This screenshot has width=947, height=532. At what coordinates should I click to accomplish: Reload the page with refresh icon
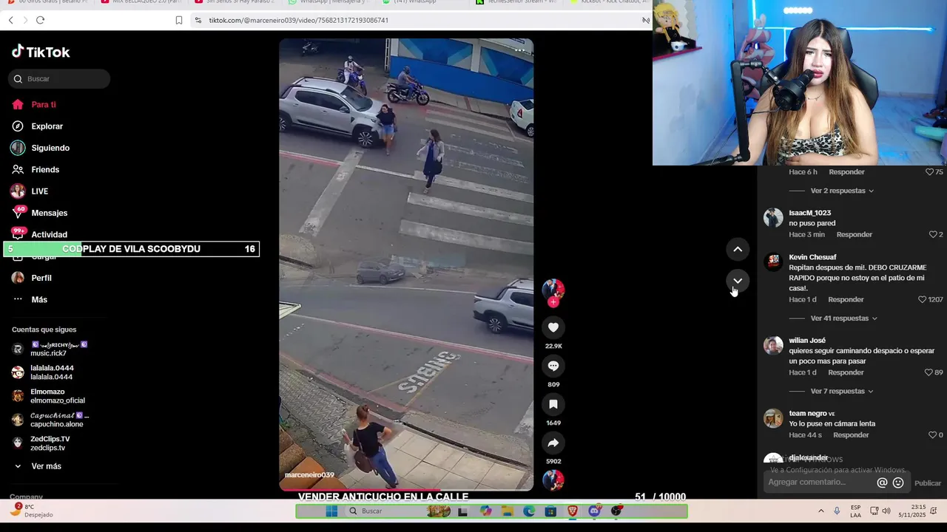point(40,20)
